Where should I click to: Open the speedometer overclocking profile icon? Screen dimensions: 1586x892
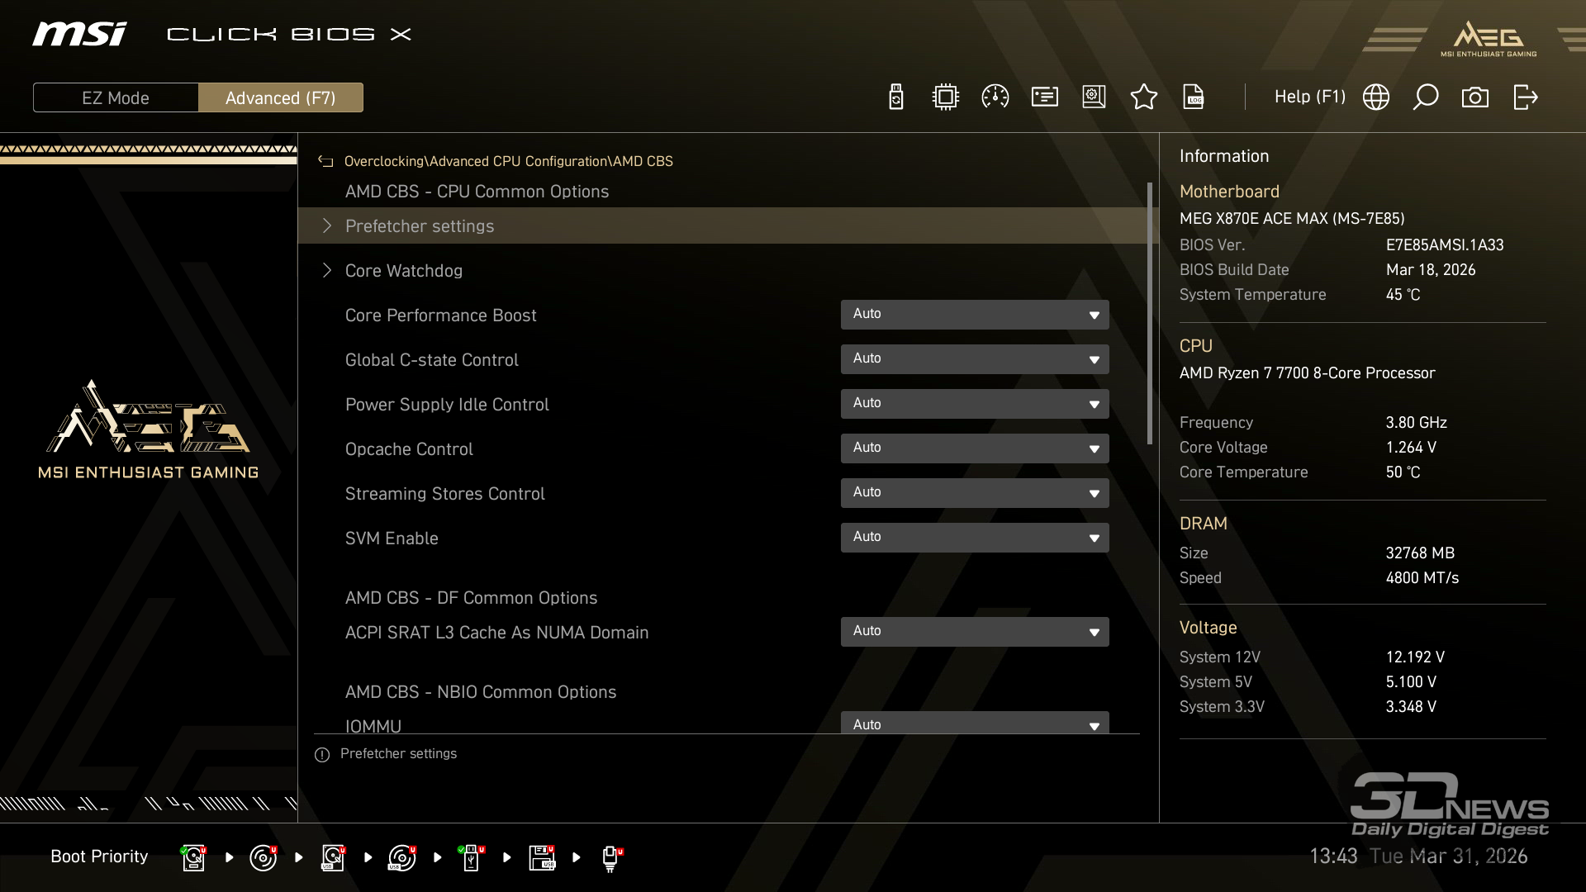[x=995, y=97]
